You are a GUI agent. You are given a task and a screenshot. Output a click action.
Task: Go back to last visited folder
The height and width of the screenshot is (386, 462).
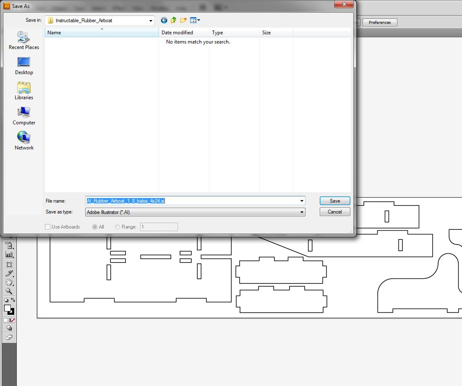pyautogui.click(x=164, y=20)
